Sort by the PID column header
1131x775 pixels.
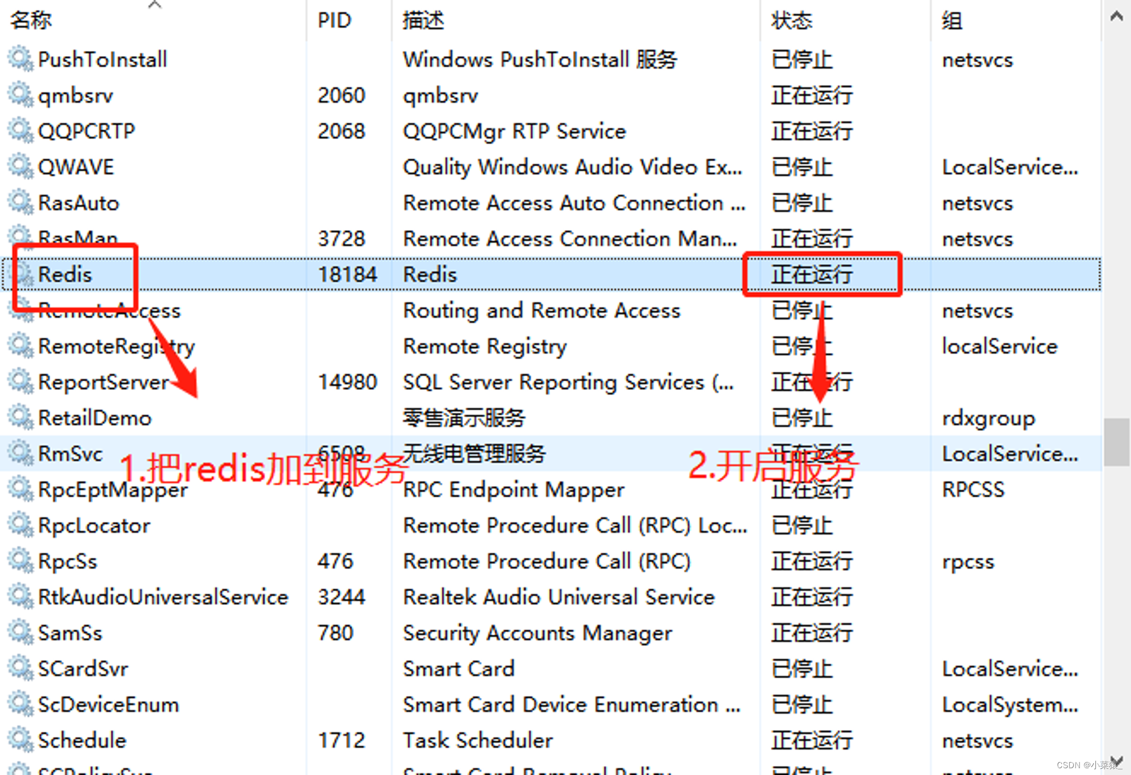click(335, 20)
